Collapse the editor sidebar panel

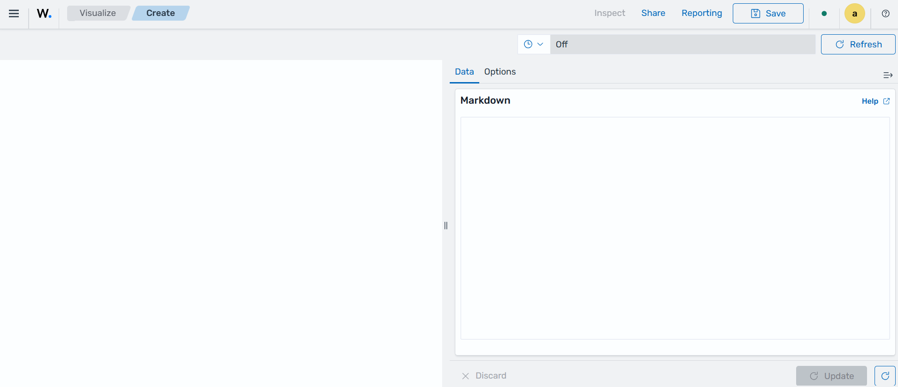pos(888,75)
